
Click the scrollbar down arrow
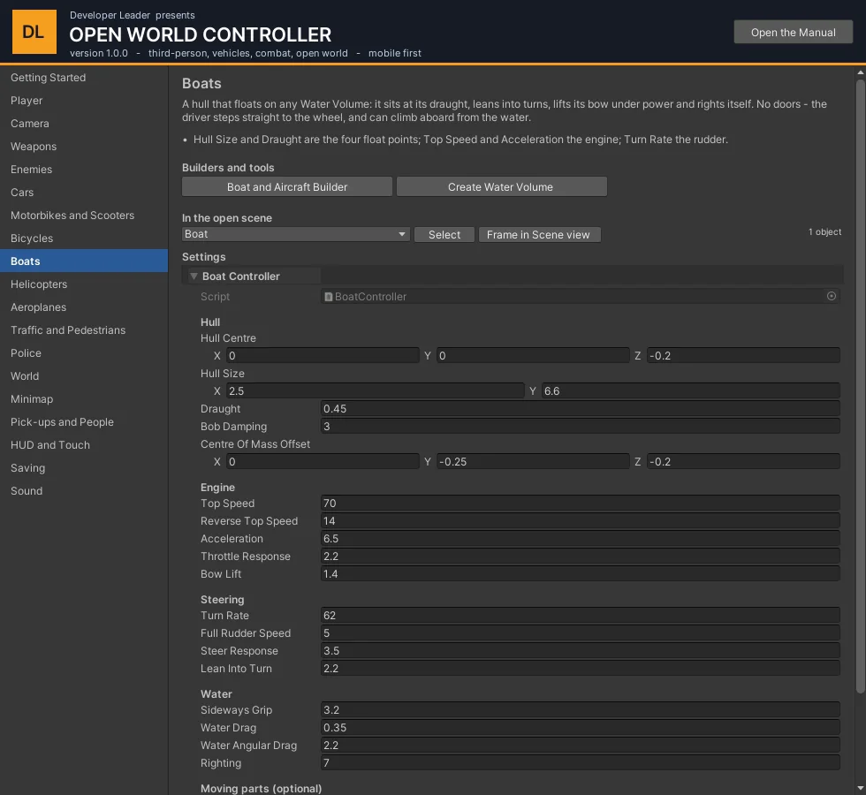861,788
